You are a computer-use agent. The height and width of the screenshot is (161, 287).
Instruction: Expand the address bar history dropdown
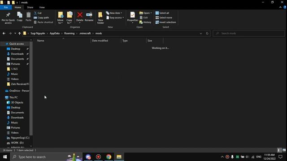tap(201, 34)
